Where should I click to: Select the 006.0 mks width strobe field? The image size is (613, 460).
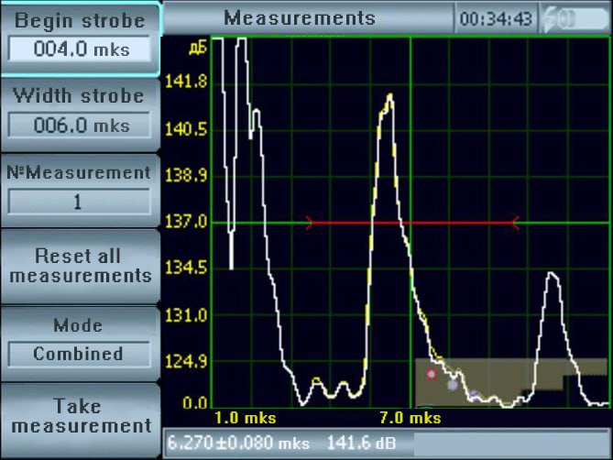pyautogui.click(x=80, y=126)
